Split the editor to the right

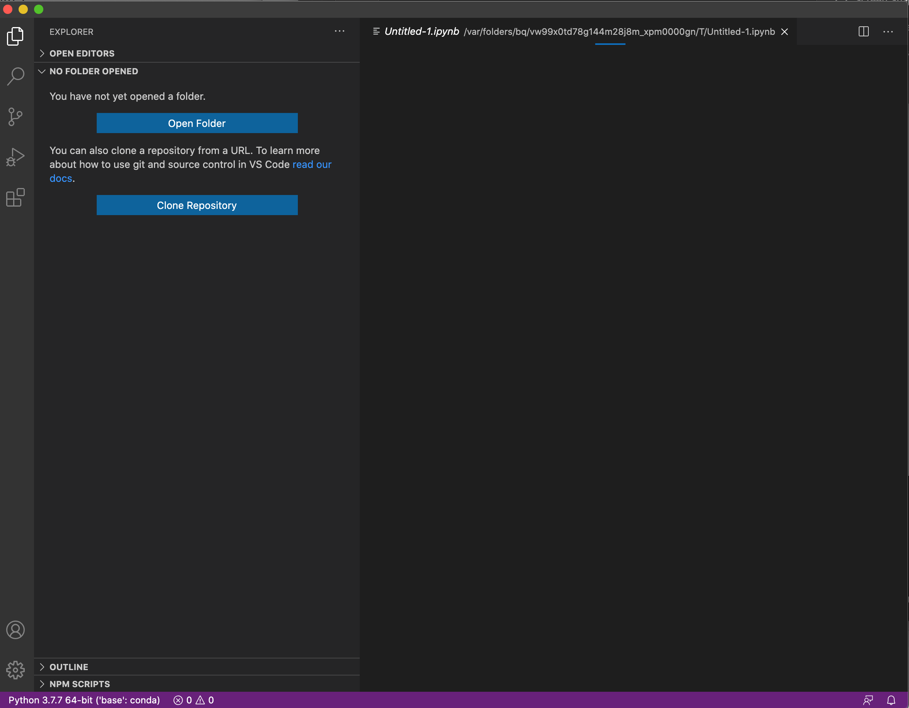tap(864, 32)
